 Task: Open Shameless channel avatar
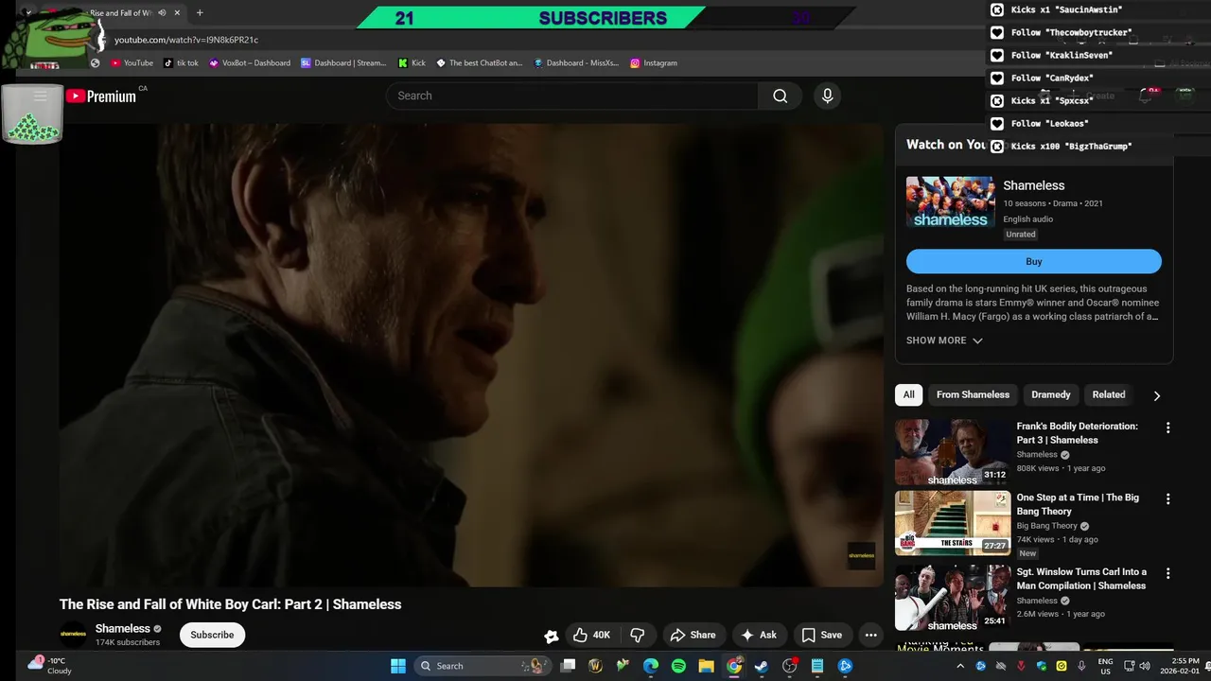[74, 634]
